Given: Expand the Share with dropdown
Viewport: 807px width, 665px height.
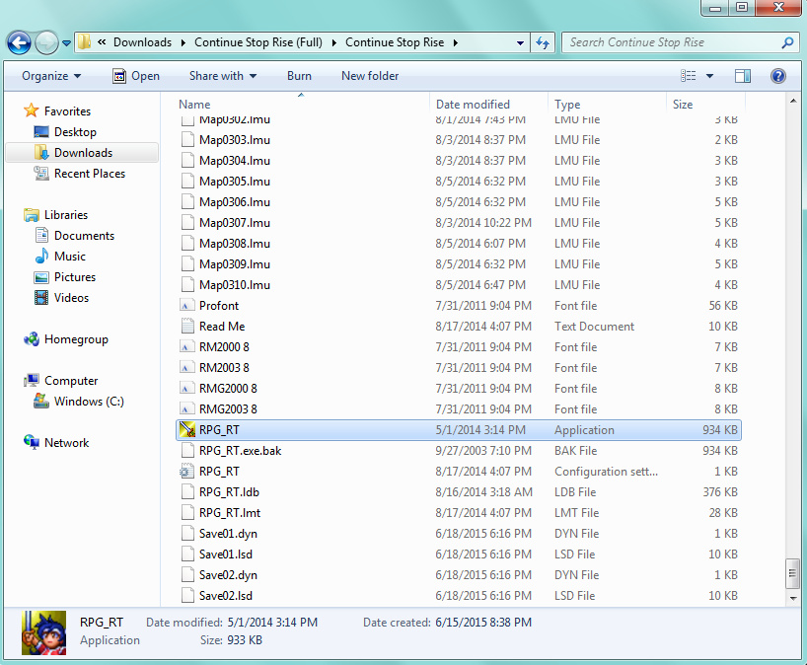Looking at the screenshot, I should coord(222,76).
